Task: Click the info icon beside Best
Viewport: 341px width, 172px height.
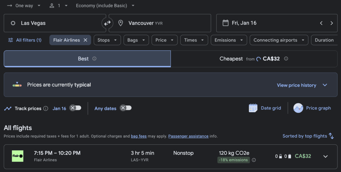Action: pos(94,59)
